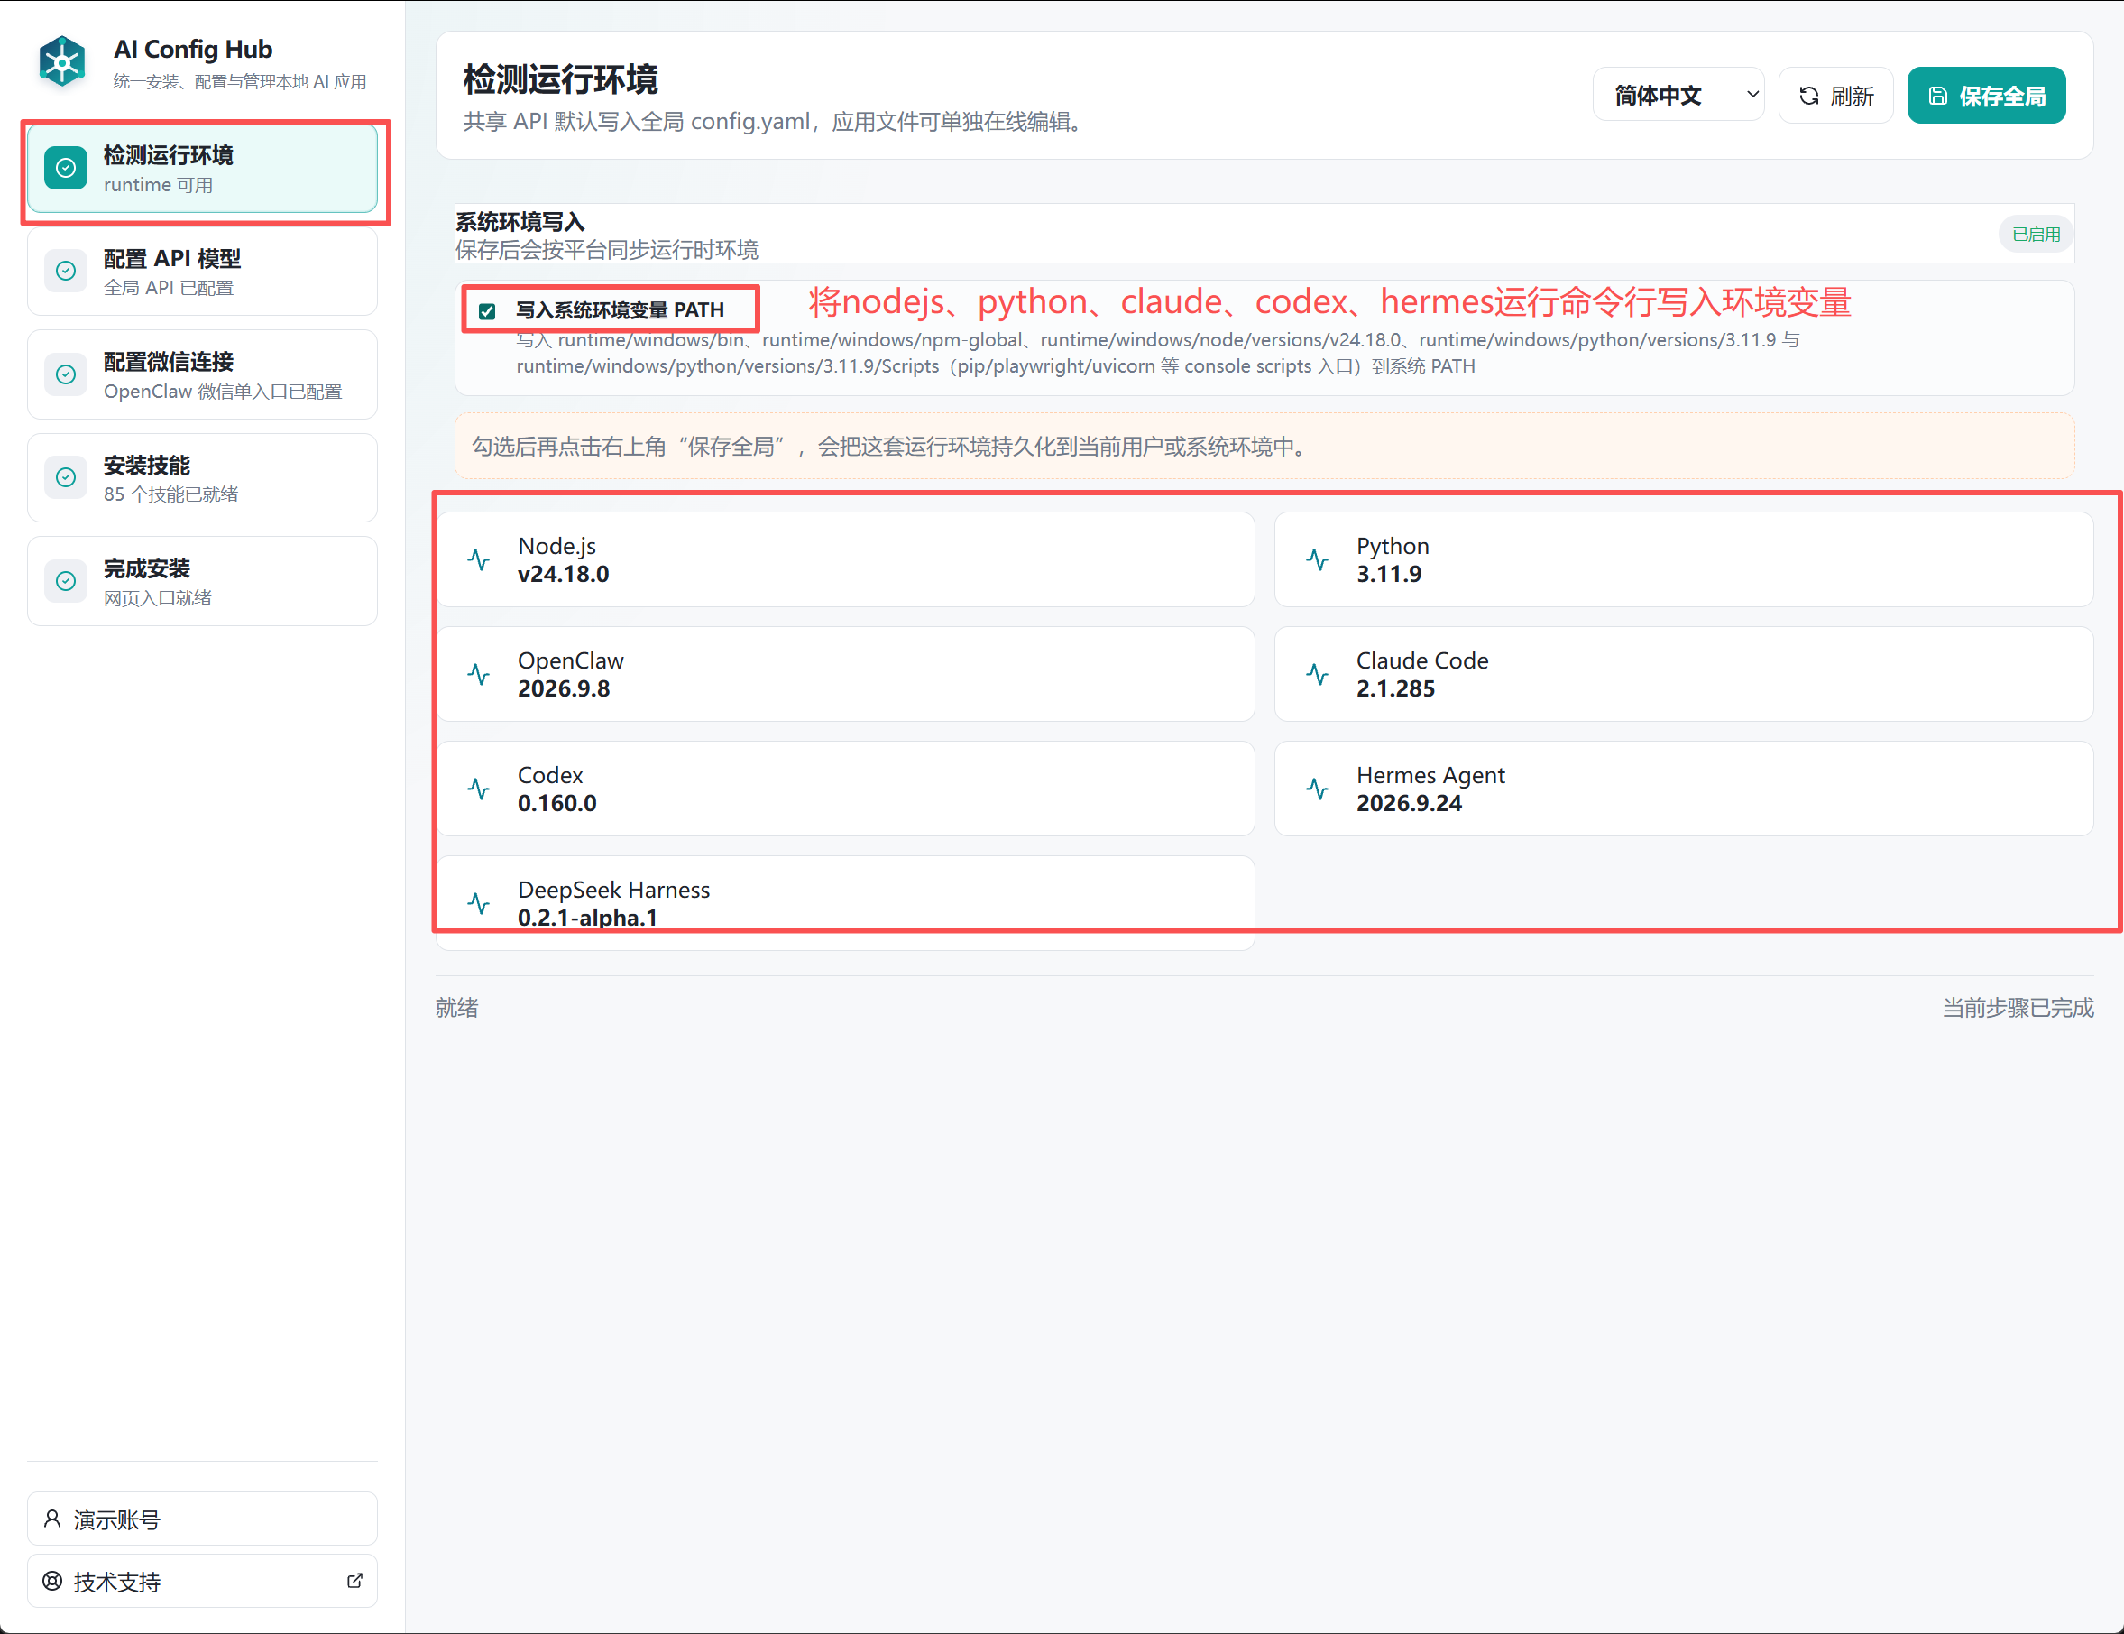Go to the 完成安装 step
The height and width of the screenshot is (1634, 2124).
coord(202,582)
